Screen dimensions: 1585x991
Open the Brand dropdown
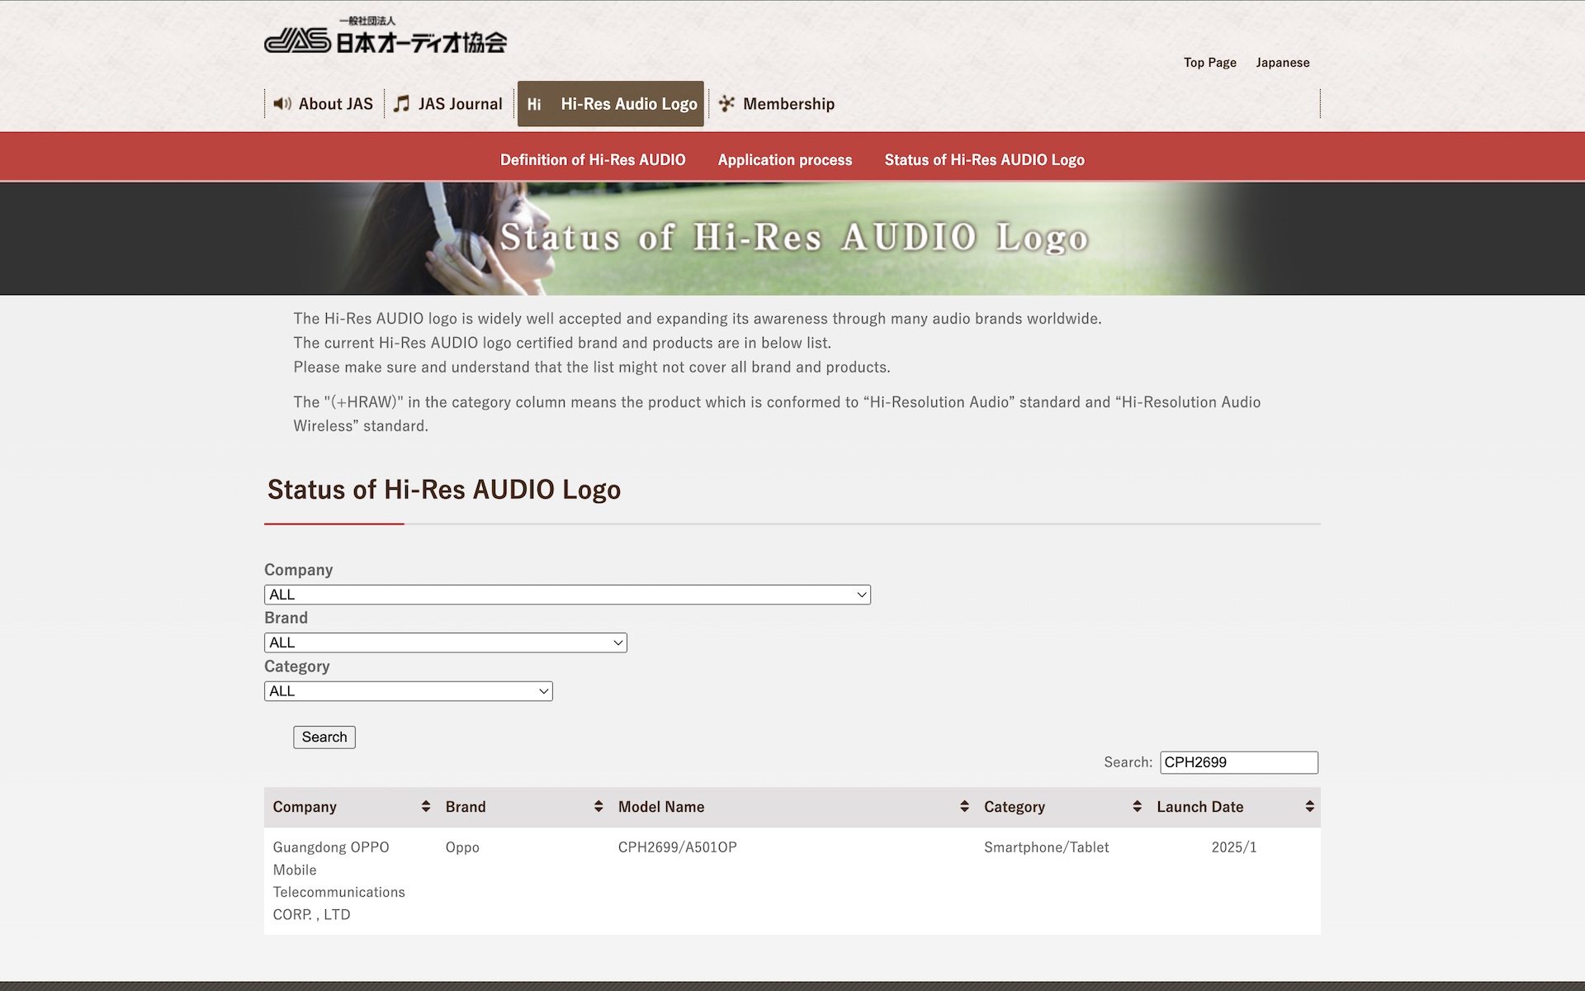coord(445,642)
